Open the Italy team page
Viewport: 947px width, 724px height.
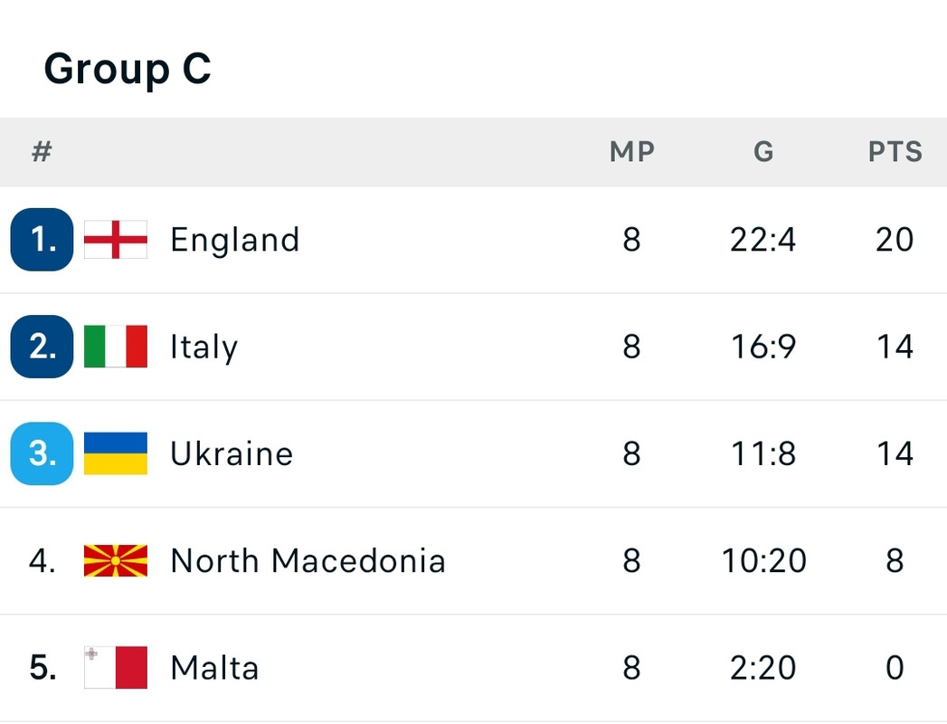point(204,348)
